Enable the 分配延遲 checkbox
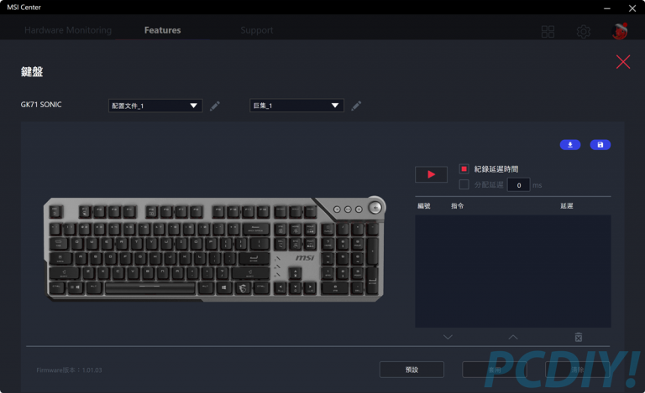645x393 pixels. (x=464, y=184)
